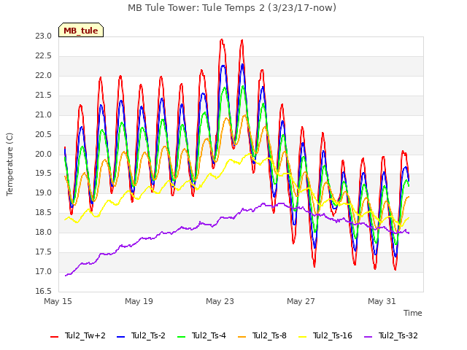Click the MB_tule label box
467x350 pixels.
[x=81, y=30]
